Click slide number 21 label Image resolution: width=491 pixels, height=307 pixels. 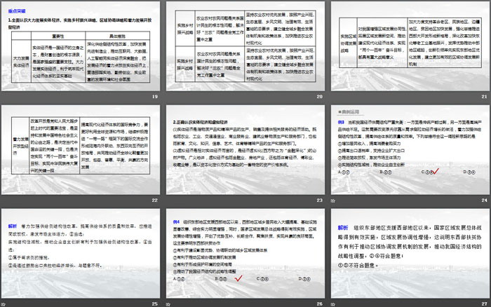pyautogui.click(x=484, y=97)
